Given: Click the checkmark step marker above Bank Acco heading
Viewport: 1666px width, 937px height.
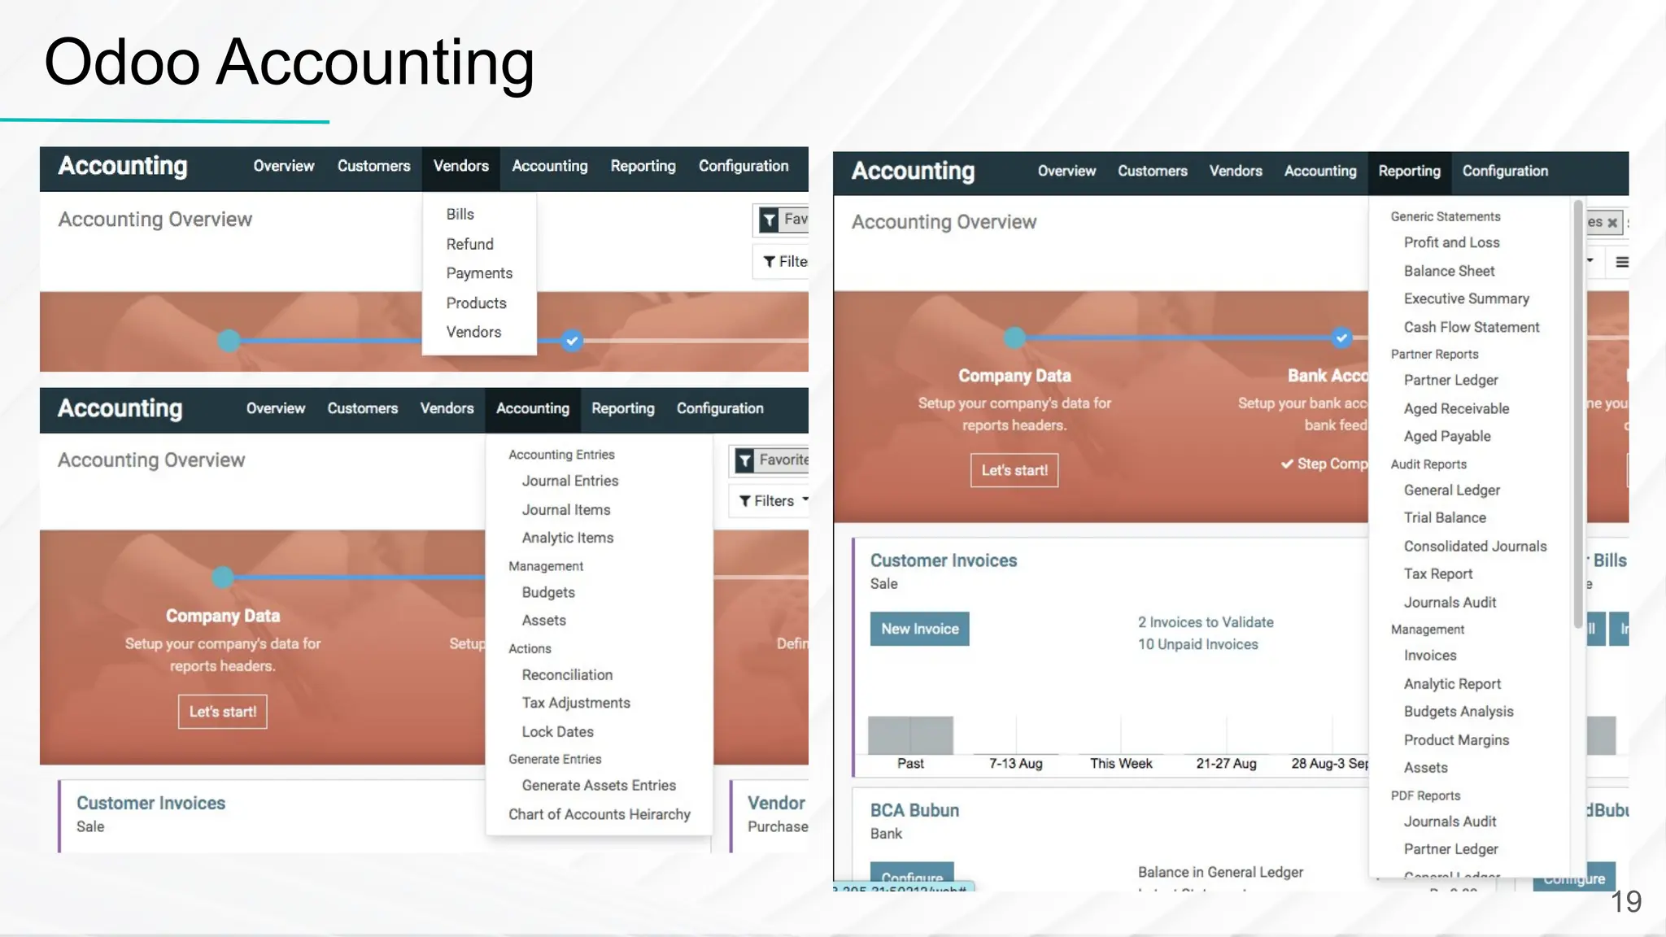Looking at the screenshot, I should 1341,337.
